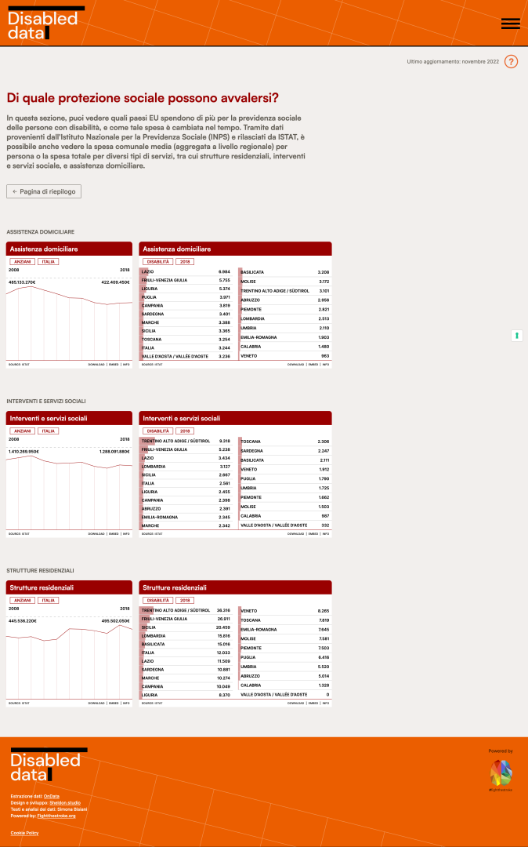Click Info under Strutture residenziali table

tap(325, 703)
